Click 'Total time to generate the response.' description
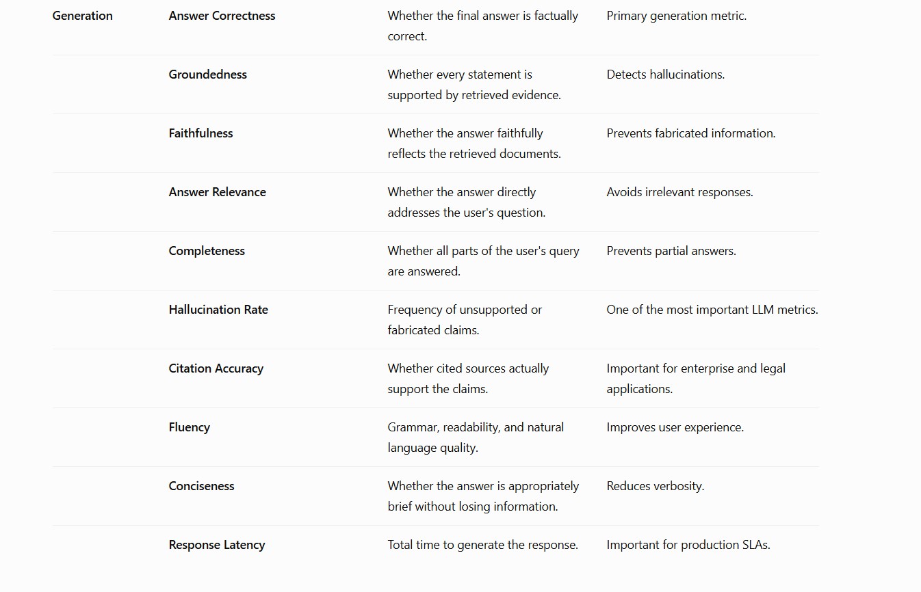921x592 pixels. click(482, 545)
